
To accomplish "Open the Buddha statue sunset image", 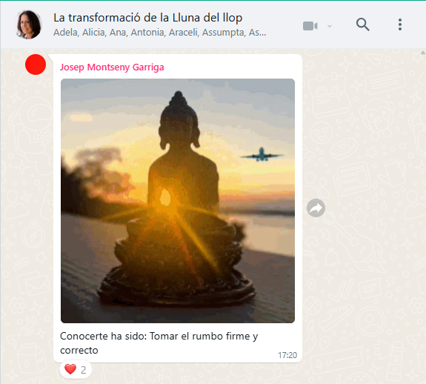I will click(178, 201).
